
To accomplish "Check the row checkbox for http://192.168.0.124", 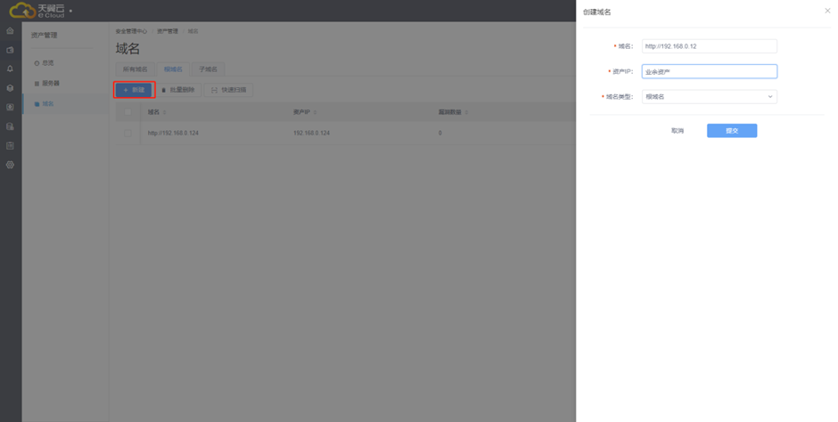I will 127,133.
